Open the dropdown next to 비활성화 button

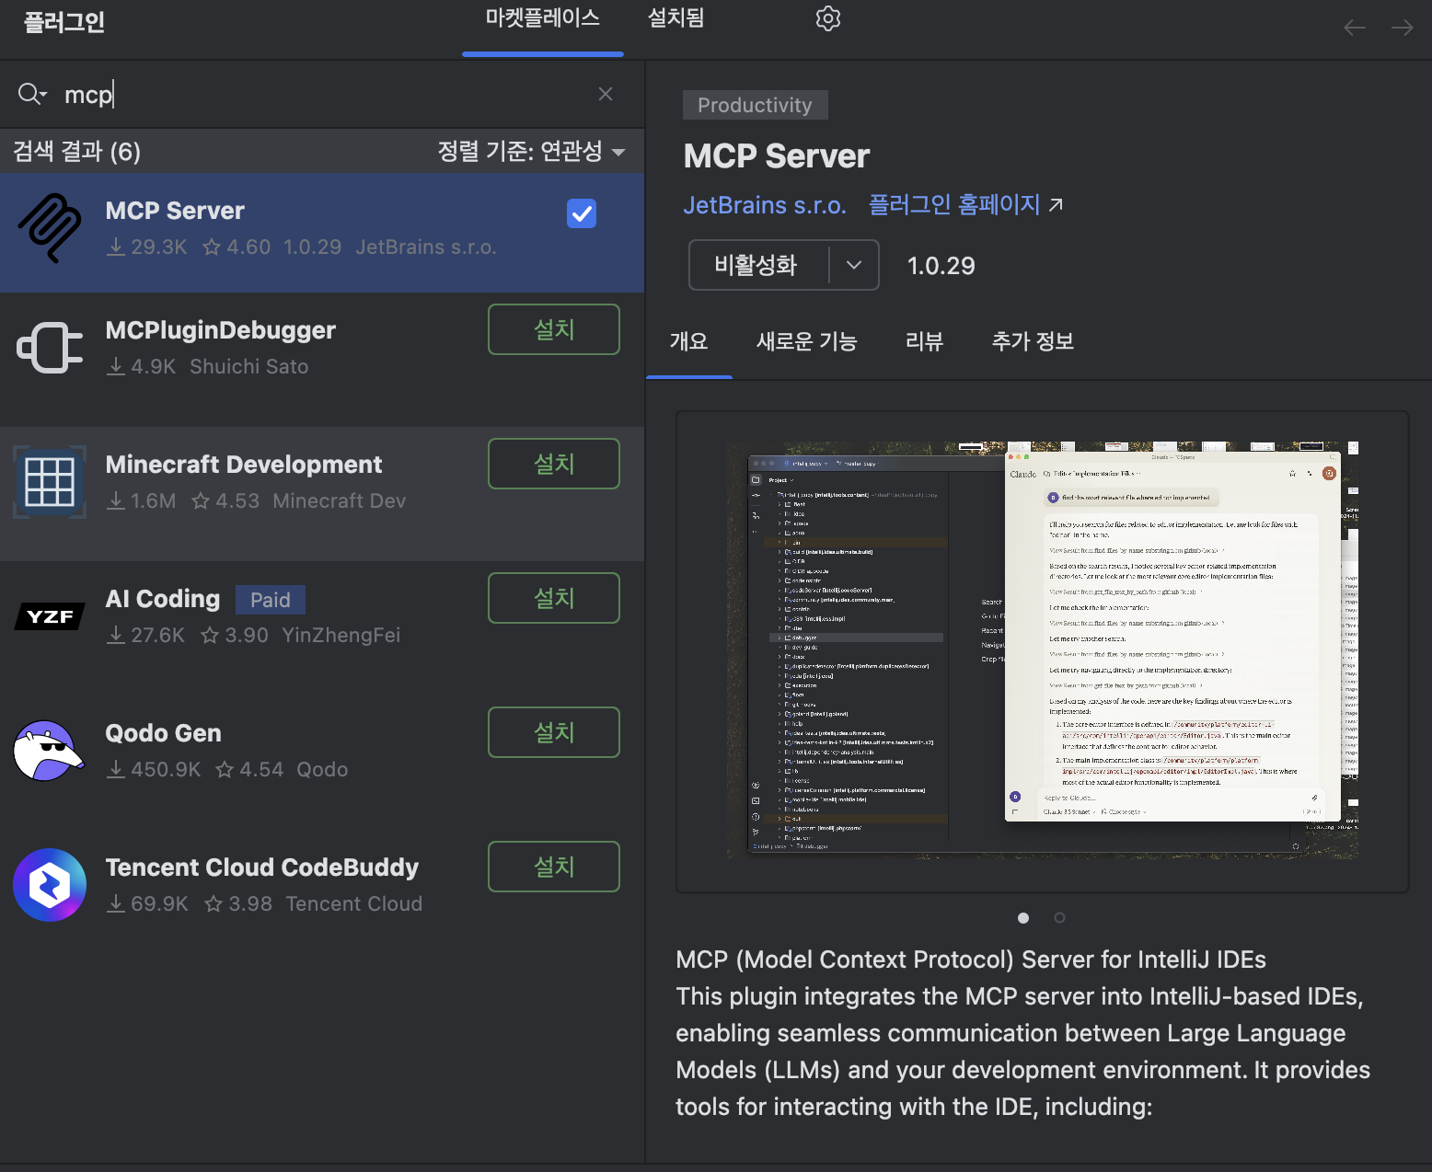[x=854, y=265]
